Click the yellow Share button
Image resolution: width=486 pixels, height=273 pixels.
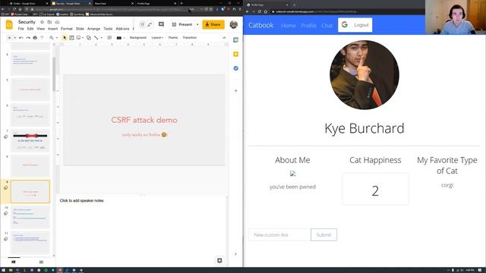(x=213, y=24)
